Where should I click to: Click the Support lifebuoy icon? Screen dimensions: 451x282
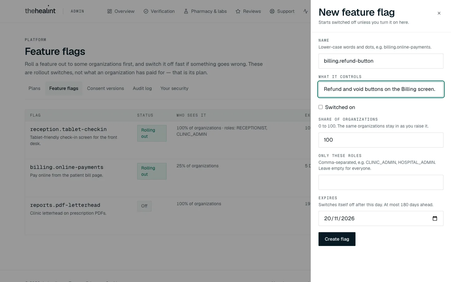(272, 11)
